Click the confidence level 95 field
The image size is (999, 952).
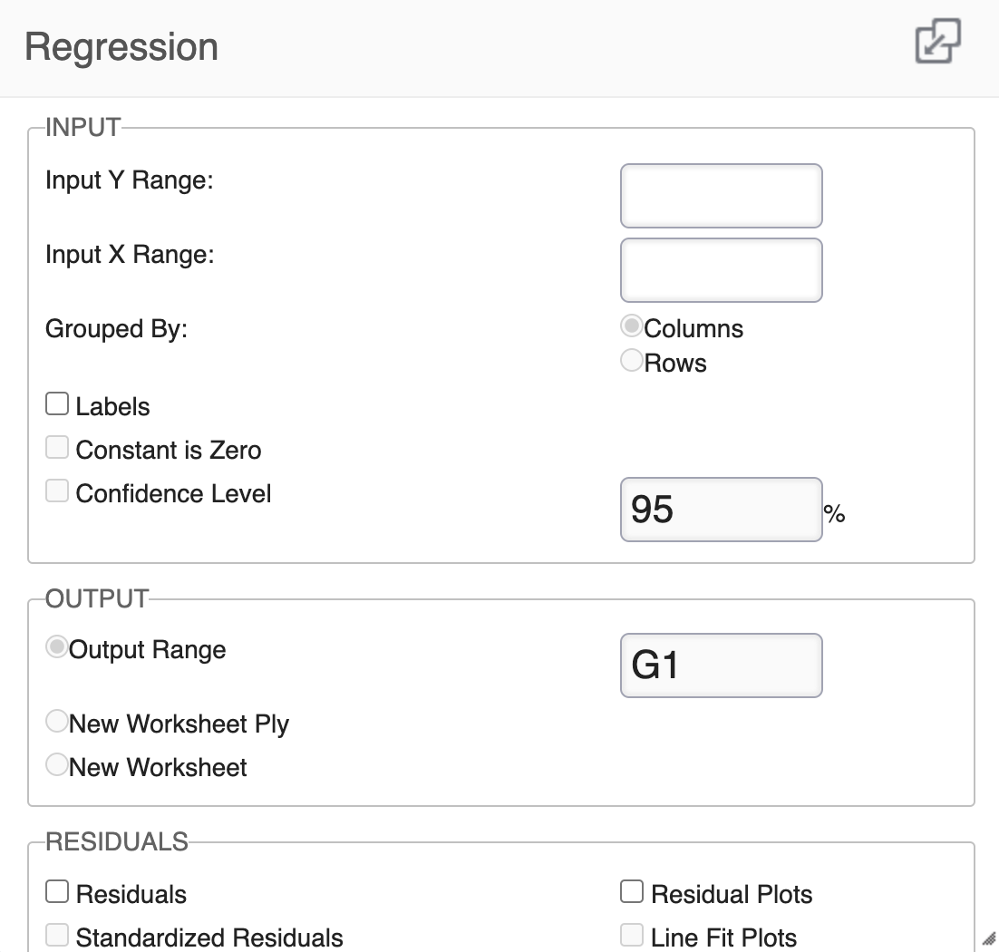pos(721,510)
